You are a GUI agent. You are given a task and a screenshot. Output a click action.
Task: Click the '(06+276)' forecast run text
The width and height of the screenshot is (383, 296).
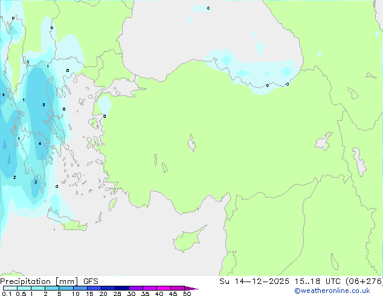[364, 282]
